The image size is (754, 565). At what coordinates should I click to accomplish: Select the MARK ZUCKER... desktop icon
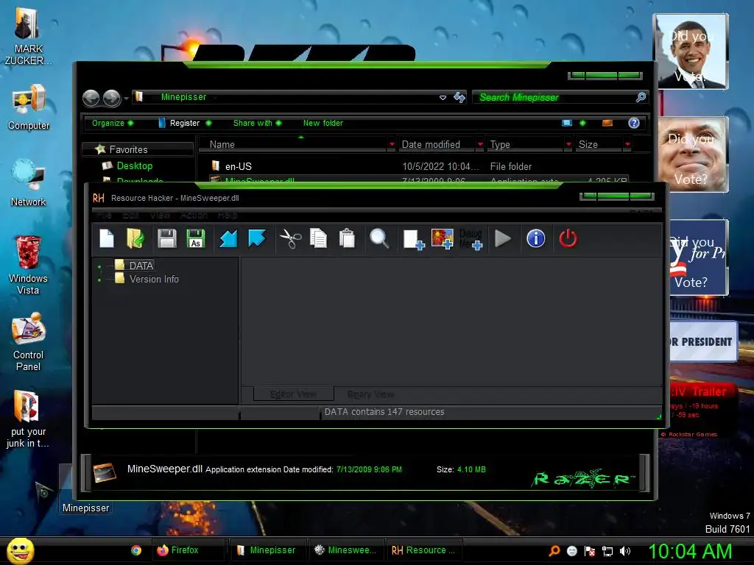[x=29, y=38]
